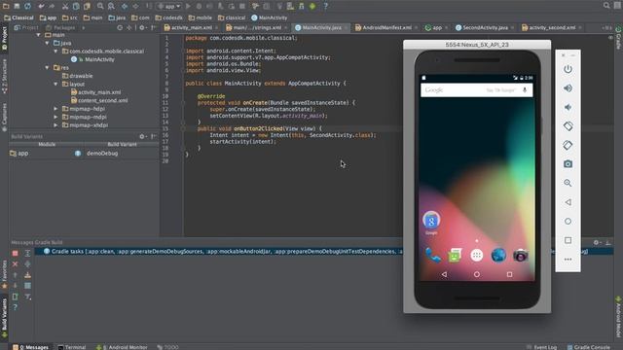Click the scroll-from-source target icon in project panel
This screenshot has width=623, height=350.
click(x=120, y=28)
